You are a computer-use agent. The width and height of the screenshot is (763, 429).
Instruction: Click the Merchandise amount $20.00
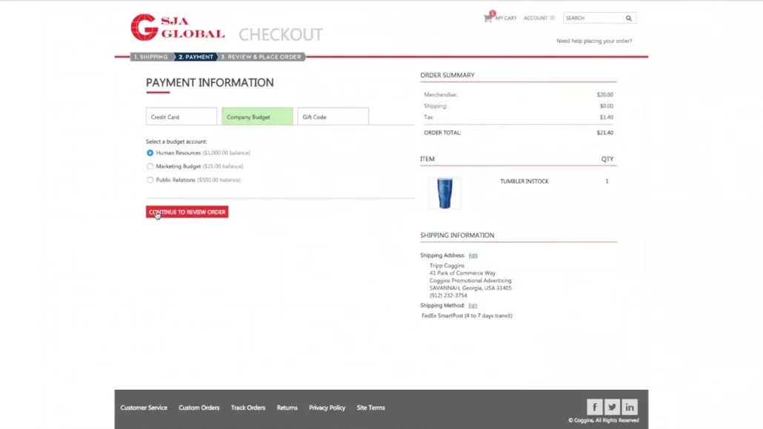605,94
